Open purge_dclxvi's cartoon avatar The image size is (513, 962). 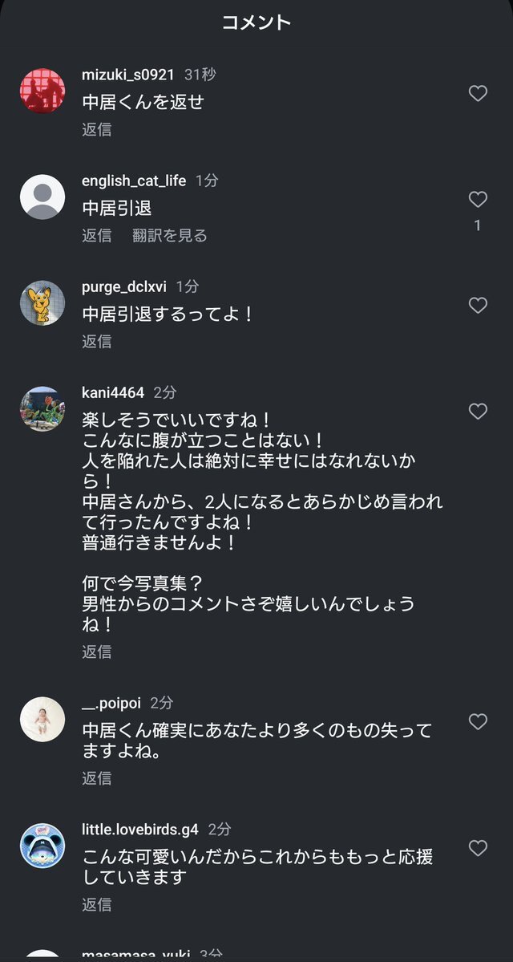coord(42,302)
